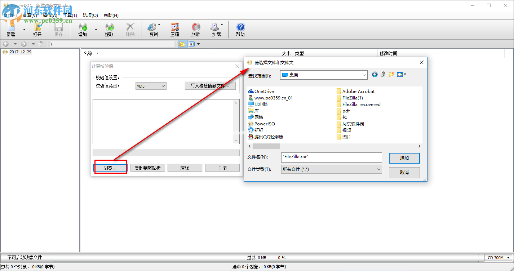Click the back navigation arrow icon

click(6, 44)
